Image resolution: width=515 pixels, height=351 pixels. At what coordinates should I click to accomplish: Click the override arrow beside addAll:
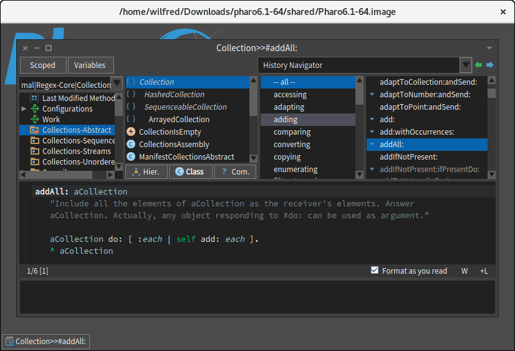click(372, 145)
